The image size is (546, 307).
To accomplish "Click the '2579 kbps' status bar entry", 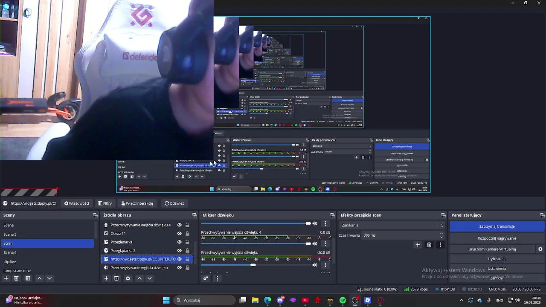I will (416, 289).
